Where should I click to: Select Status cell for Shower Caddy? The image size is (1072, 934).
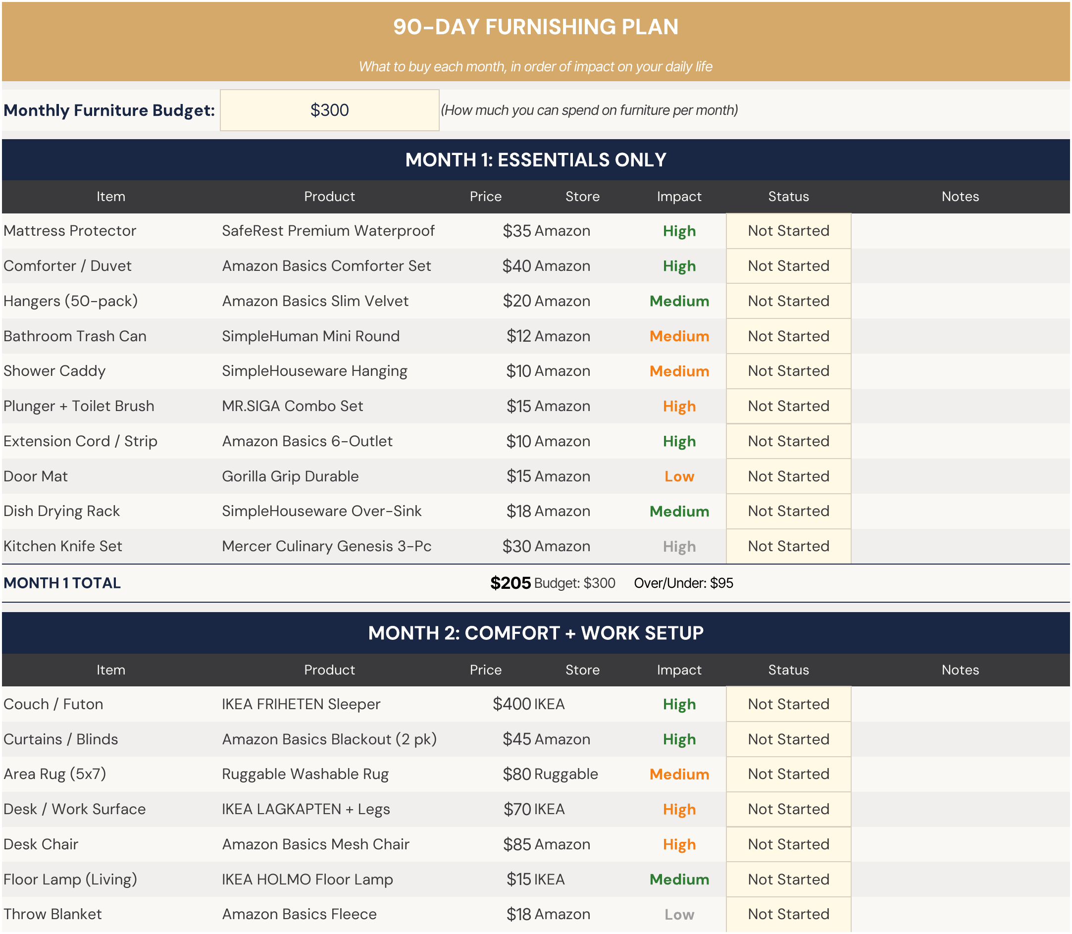click(x=788, y=371)
